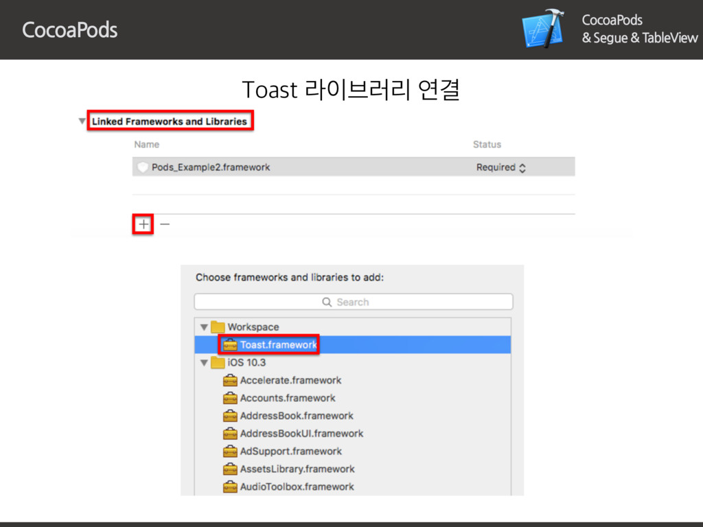Collapse the Workspace folder disclosure triangle
The image size is (703, 527).
click(x=204, y=327)
